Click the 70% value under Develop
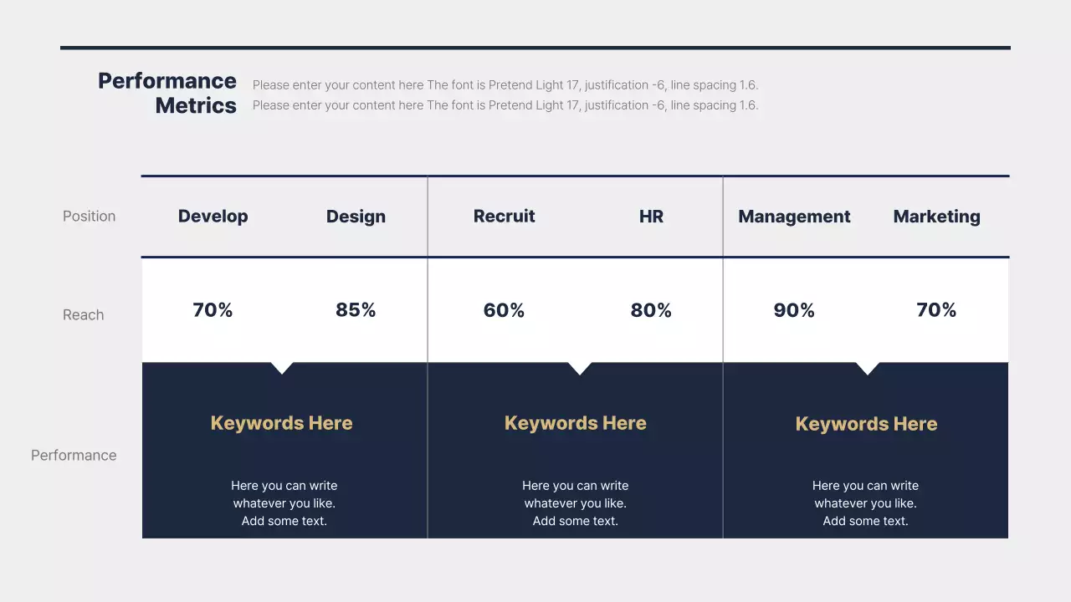The height and width of the screenshot is (602, 1071). (x=213, y=310)
